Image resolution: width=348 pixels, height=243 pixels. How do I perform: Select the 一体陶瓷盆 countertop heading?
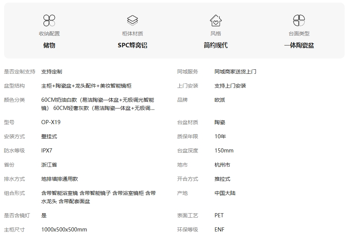[x=299, y=45]
